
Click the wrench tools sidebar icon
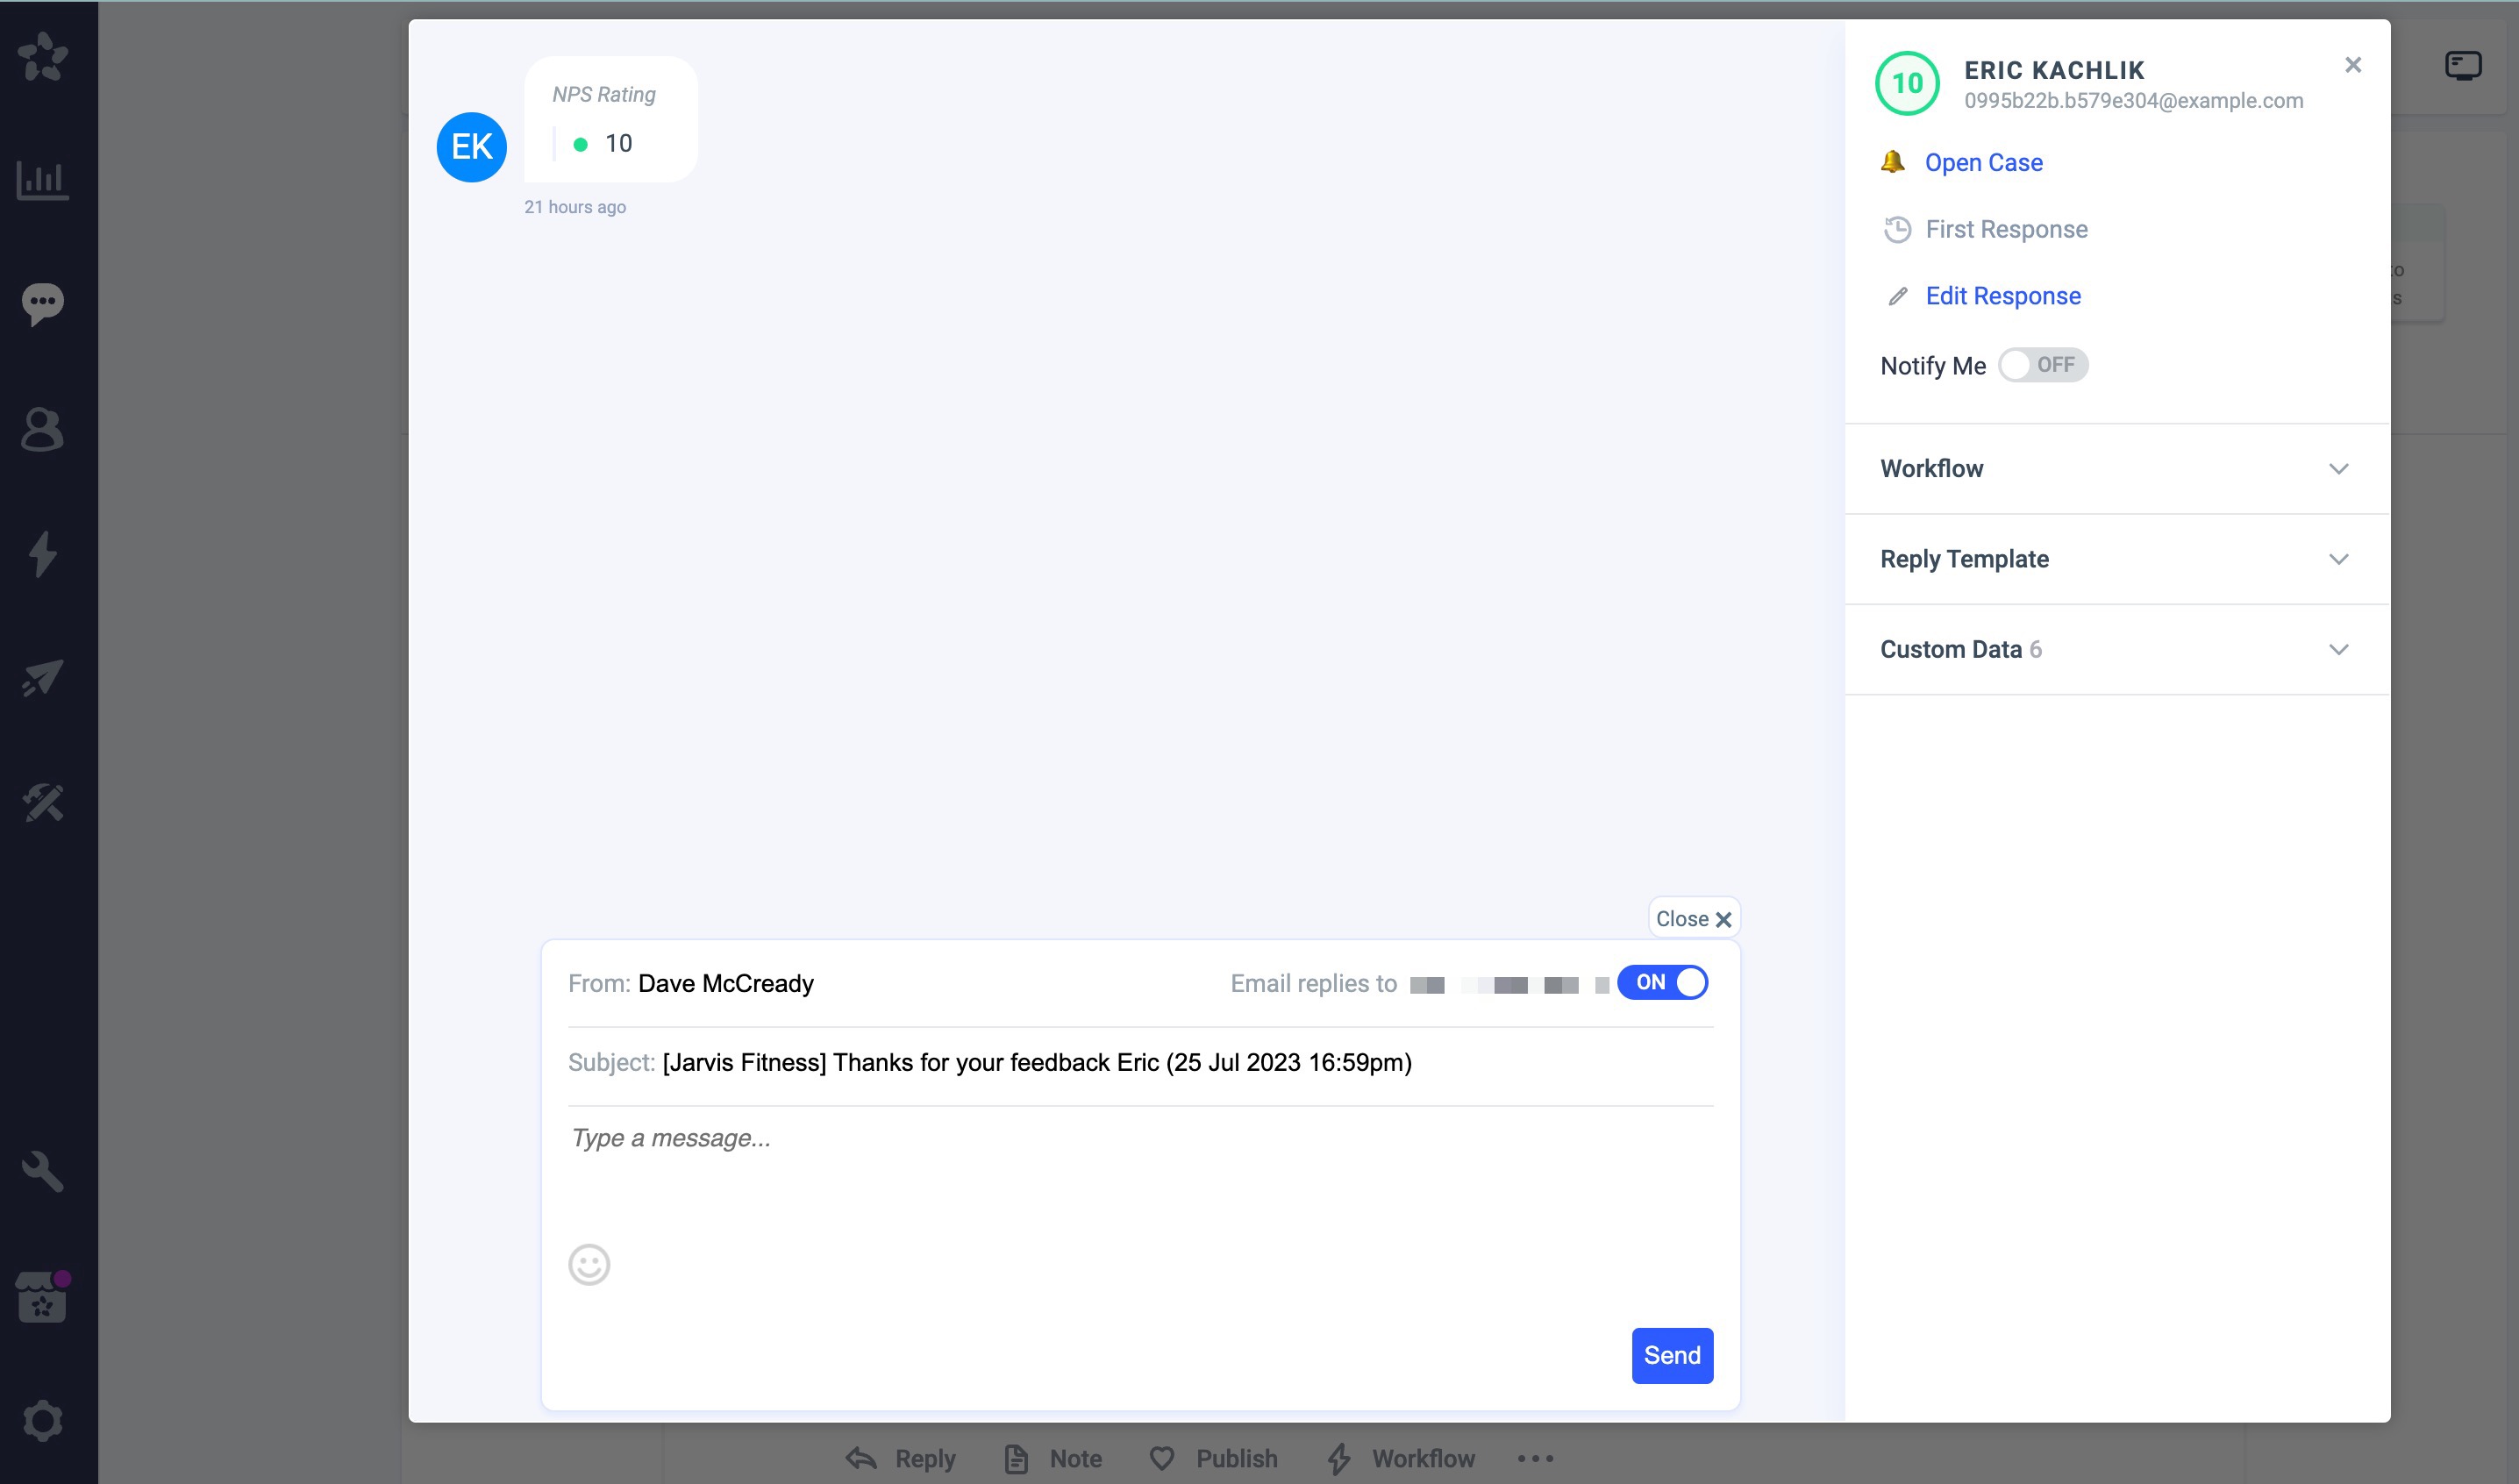click(x=43, y=1171)
